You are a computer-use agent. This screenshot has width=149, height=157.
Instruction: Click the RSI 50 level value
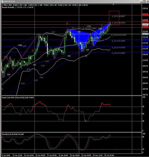143,114
